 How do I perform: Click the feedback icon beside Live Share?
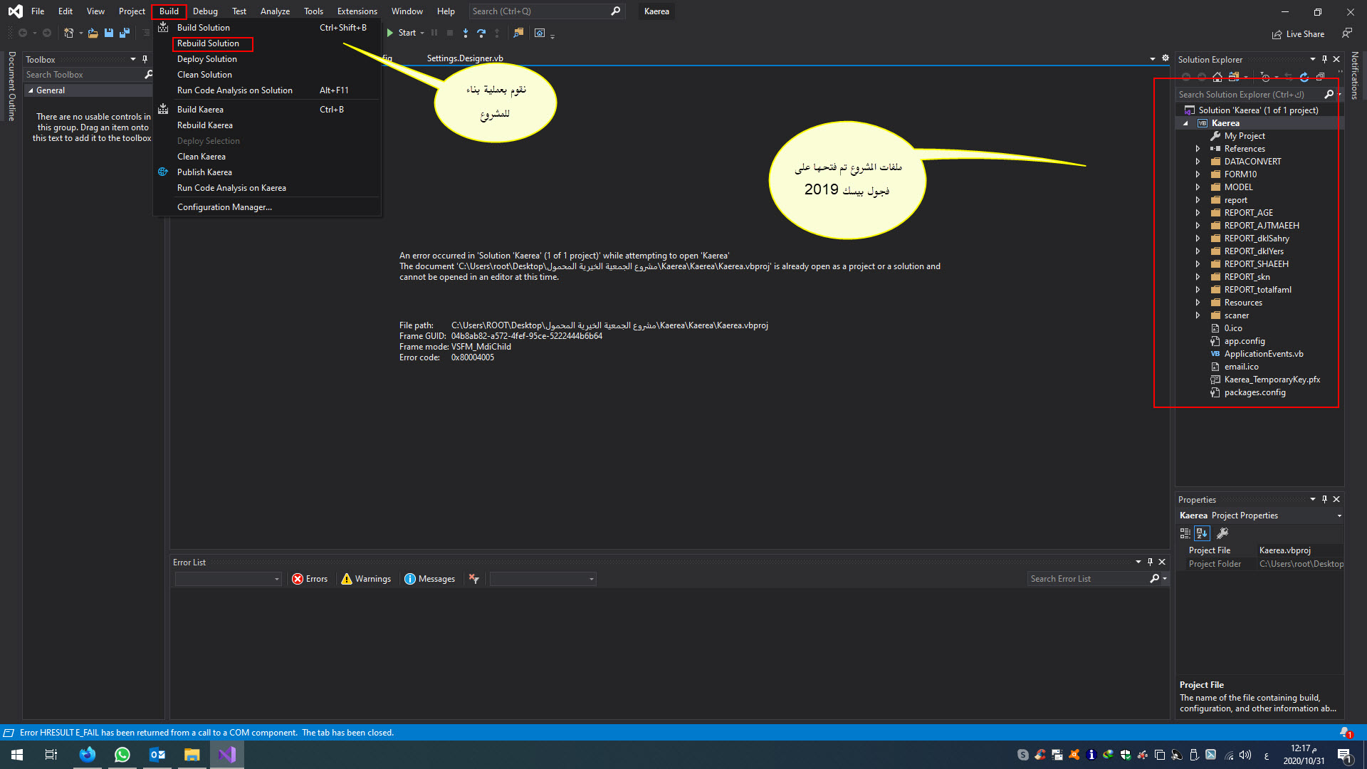(1347, 33)
